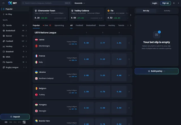
Task: Open the Bet slip tab
Action: click(146, 11)
